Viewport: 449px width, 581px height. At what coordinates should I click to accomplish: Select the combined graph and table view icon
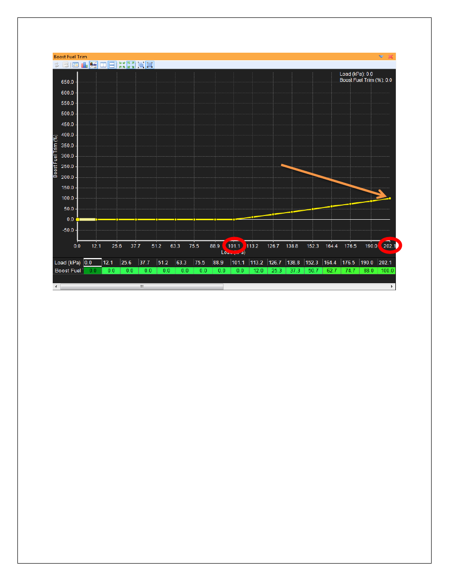coord(93,65)
